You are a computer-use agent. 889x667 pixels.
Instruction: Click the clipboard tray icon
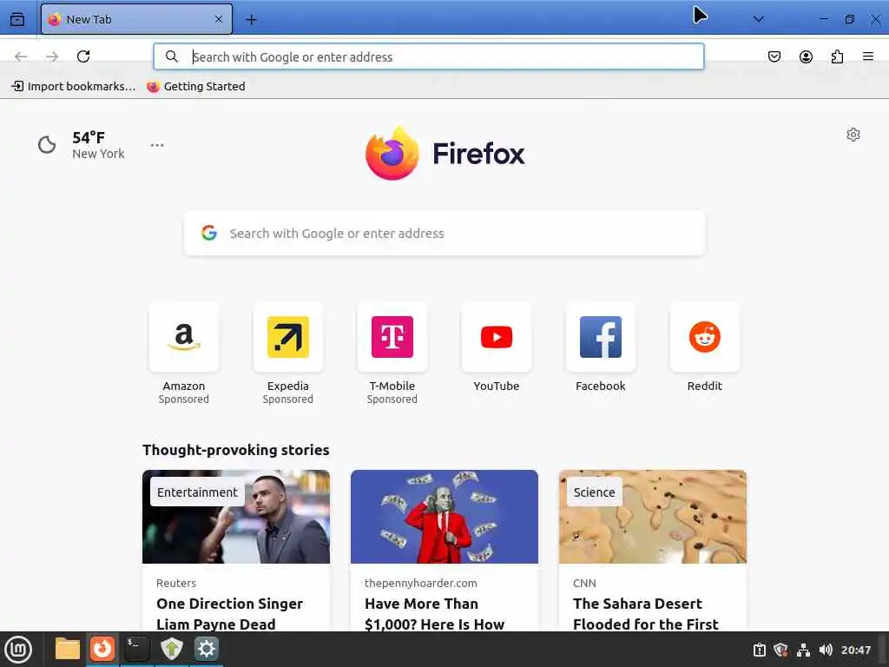(x=759, y=650)
